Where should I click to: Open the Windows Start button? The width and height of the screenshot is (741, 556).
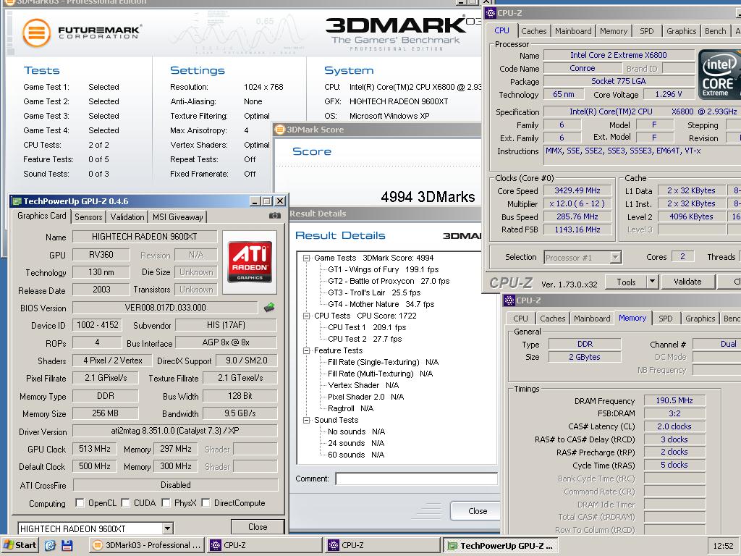click(x=20, y=545)
